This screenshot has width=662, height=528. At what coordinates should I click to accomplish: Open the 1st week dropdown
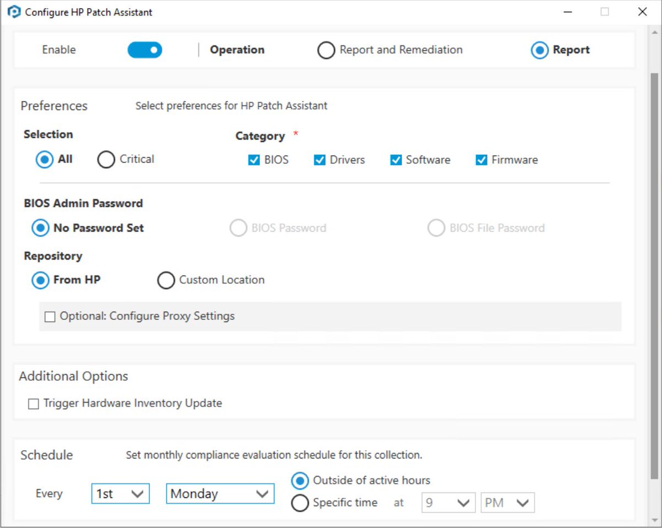pyautogui.click(x=120, y=494)
